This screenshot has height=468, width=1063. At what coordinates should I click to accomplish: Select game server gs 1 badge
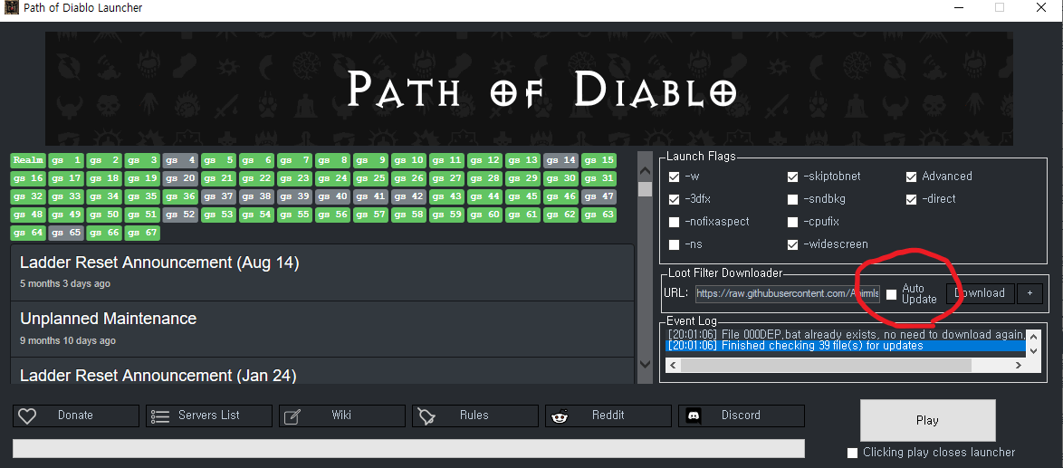pyautogui.click(x=66, y=160)
